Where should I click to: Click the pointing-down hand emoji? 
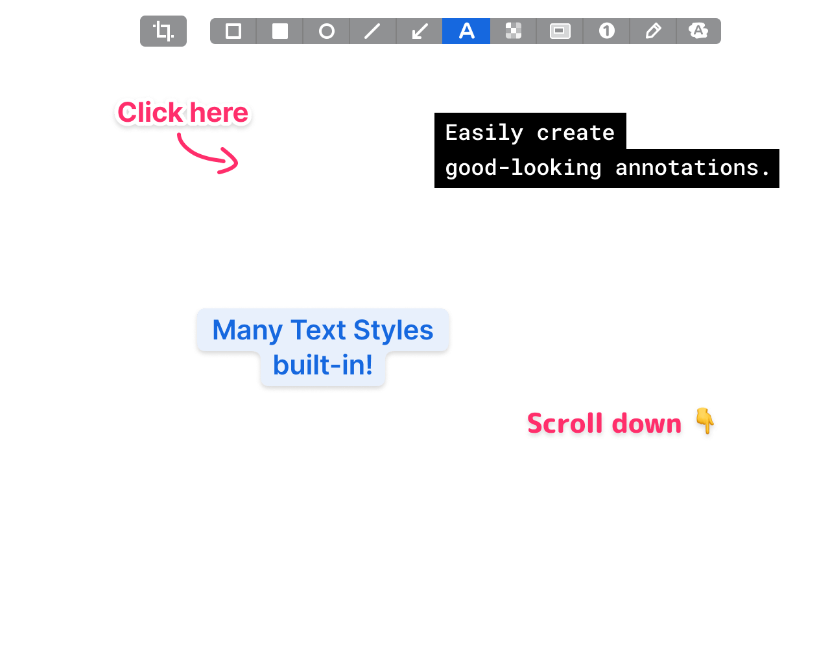[x=704, y=422]
